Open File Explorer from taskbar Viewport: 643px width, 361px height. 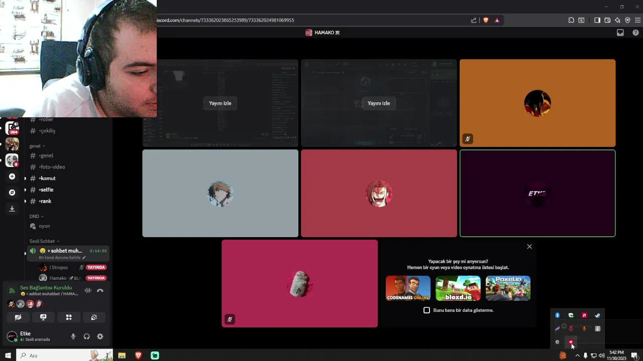point(122,355)
